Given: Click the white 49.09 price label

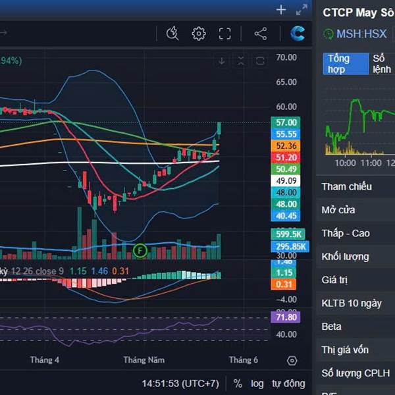Looking at the screenshot, I should [x=286, y=181].
